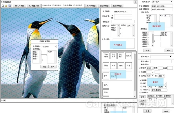Expand the 所有批次 dropdown showing 第一批次

click(162, 2)
